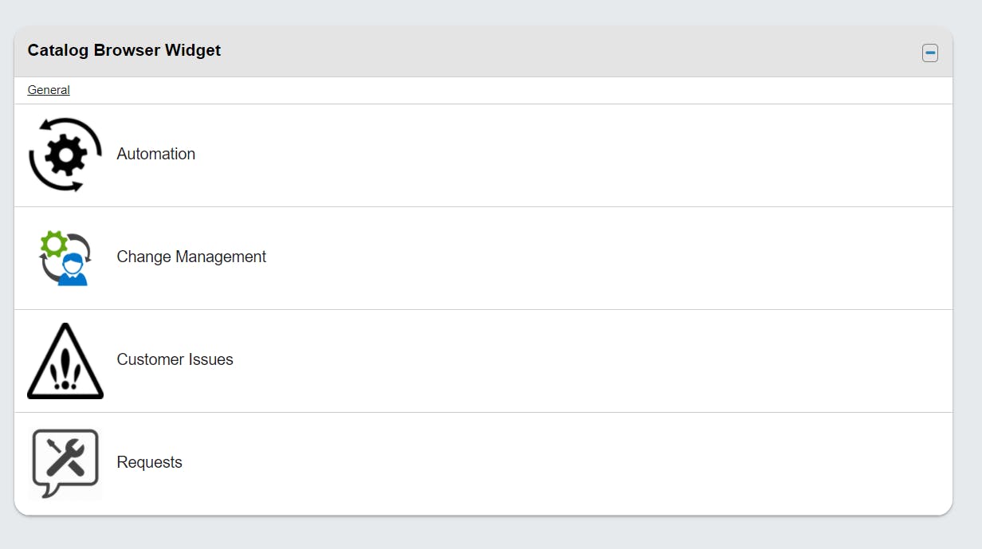
Task: Click blank area of the Customer Issues row
Action: (x=558, y=361)
